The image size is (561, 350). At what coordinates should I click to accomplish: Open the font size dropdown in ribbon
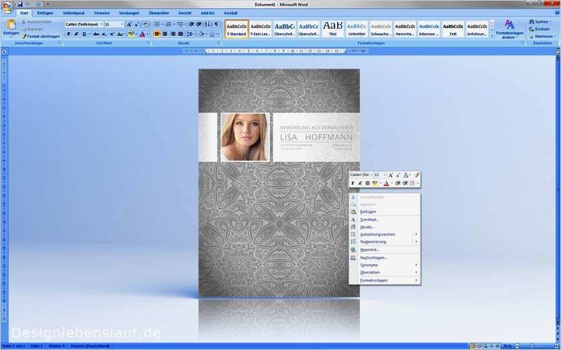point(122,25)
